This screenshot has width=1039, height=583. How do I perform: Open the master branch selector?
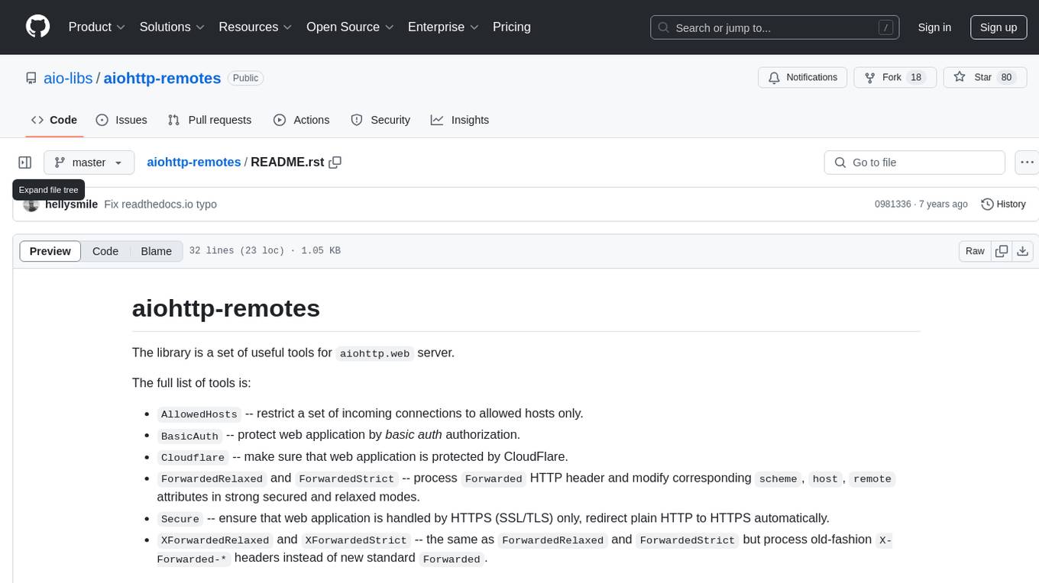point(89,163)
